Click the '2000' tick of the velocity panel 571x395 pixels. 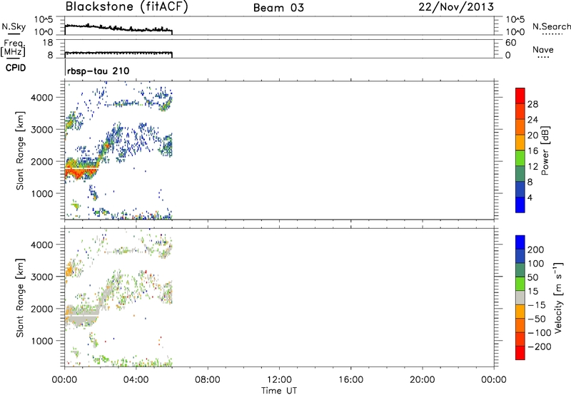42,309
